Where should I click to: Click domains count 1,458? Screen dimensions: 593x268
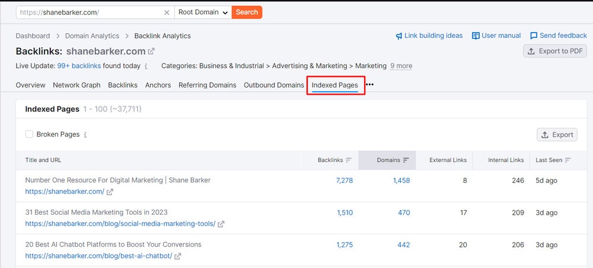(401, 180)
